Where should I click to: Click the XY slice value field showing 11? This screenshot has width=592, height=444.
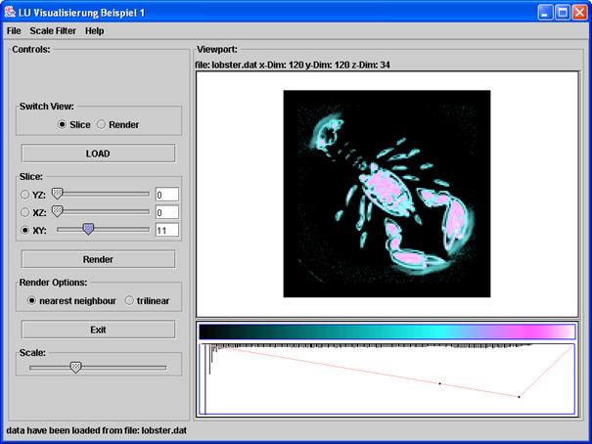click(x=165, y=230)
